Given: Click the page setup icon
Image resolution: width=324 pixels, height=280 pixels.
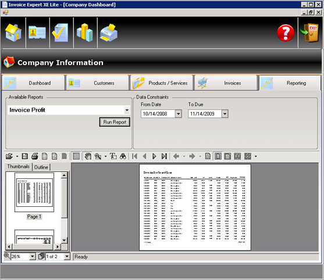Looking at the screenshot, I should (x=44, y=156).
